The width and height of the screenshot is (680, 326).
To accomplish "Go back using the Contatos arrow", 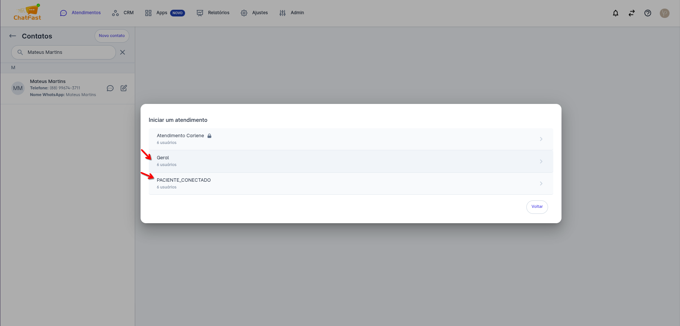I will (13, 36).
